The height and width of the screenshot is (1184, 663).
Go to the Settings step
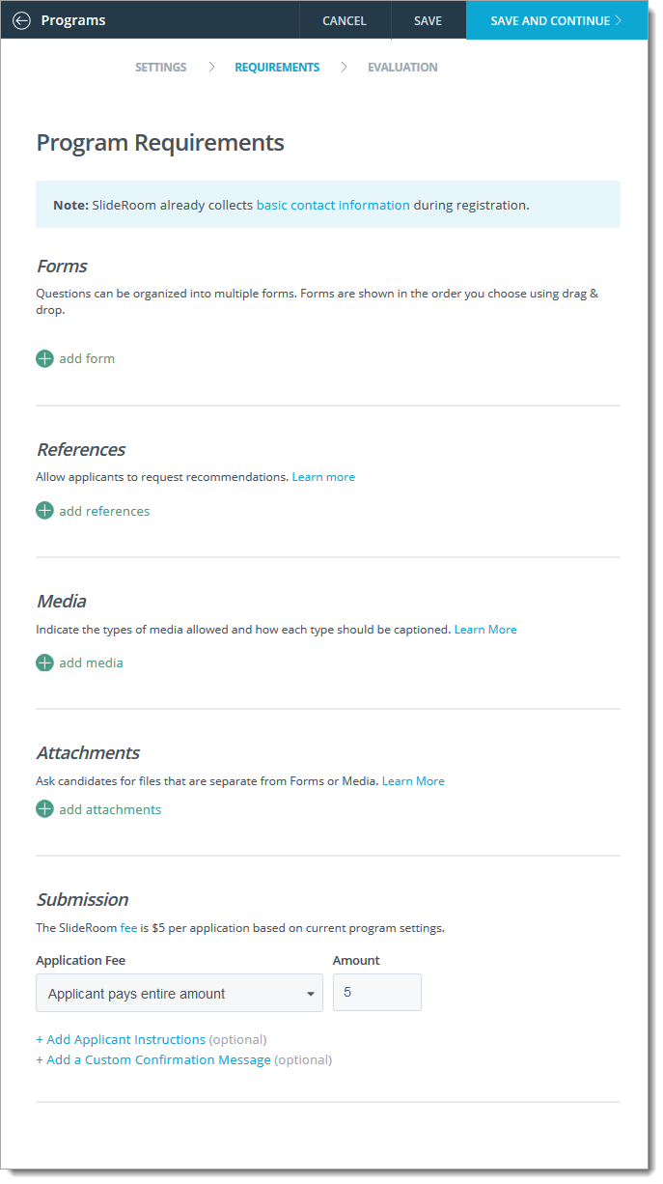[161, 68]
